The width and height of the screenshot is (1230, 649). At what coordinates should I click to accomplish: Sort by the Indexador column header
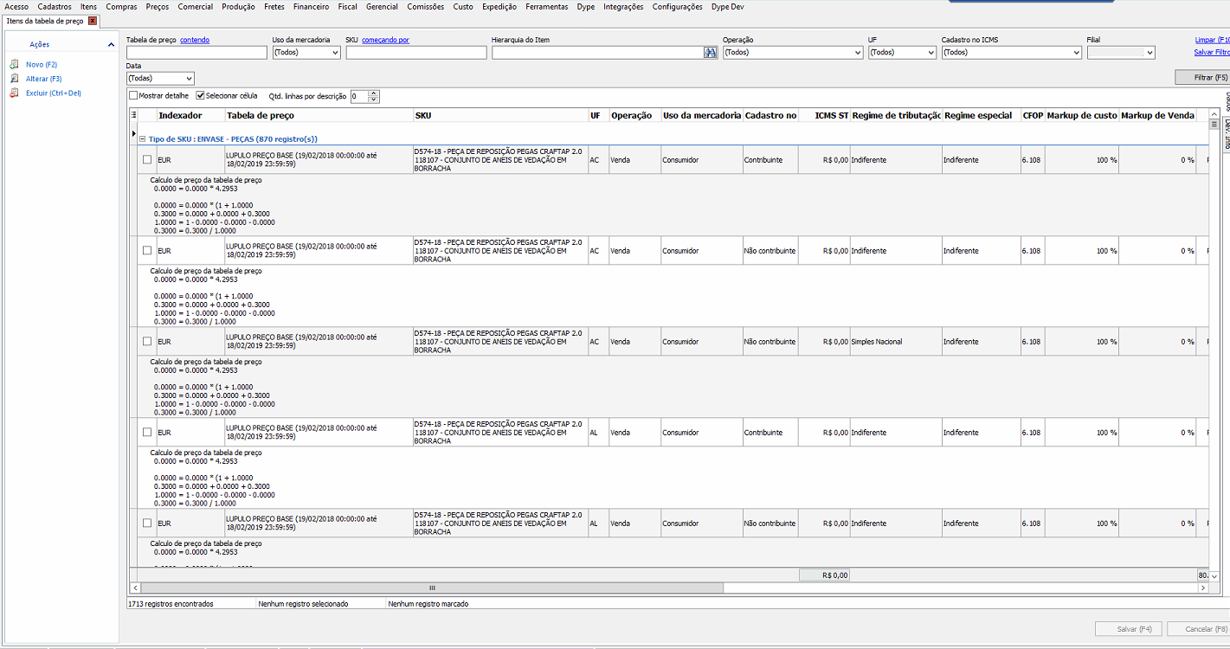(180, 115)
